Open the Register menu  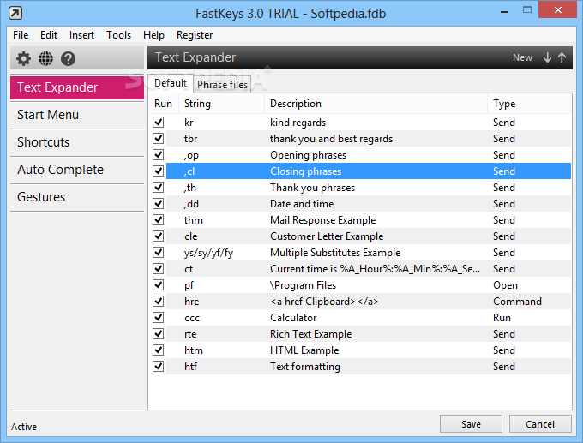195,35
